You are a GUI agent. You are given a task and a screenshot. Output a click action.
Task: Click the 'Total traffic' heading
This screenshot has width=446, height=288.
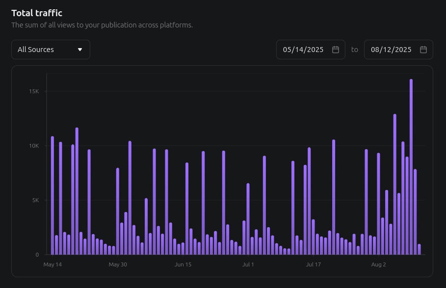tap(37, 13)
